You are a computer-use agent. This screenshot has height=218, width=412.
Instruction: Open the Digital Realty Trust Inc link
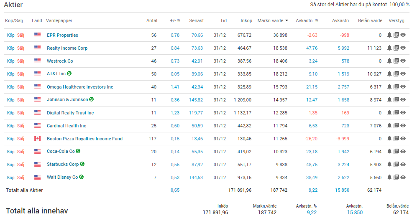[70, 113]
